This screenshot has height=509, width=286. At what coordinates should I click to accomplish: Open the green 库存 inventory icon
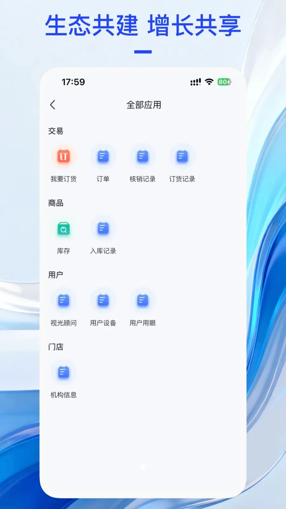(x=64, y=228)
